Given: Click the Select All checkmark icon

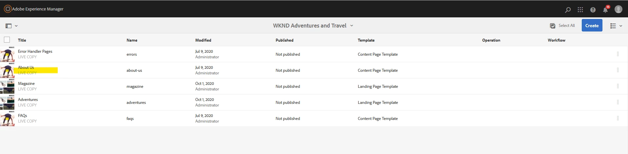Looking at the screenshot, I should pyautogui.click(x=553, y=26).
